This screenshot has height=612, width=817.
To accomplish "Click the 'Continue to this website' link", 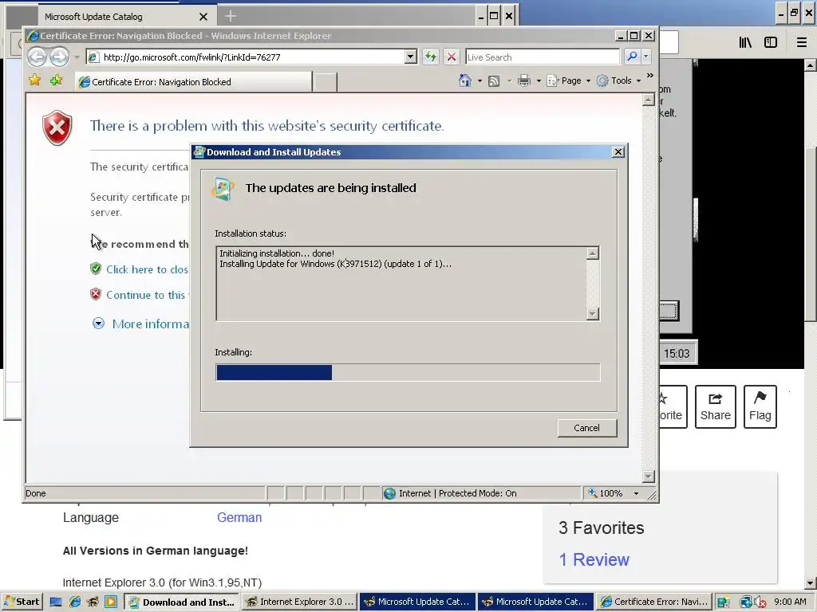I will pos(146,295).
